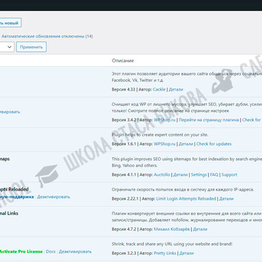Click Перейти на страницу плагина link

[x=209, y=120]
